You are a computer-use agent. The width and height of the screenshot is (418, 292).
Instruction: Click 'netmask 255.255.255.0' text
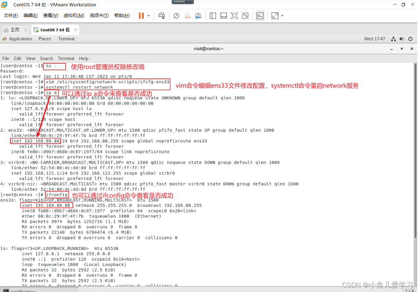(x=103, y=205)
